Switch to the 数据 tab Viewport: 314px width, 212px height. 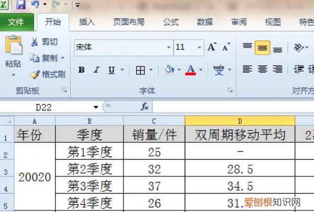click(205, 22)
